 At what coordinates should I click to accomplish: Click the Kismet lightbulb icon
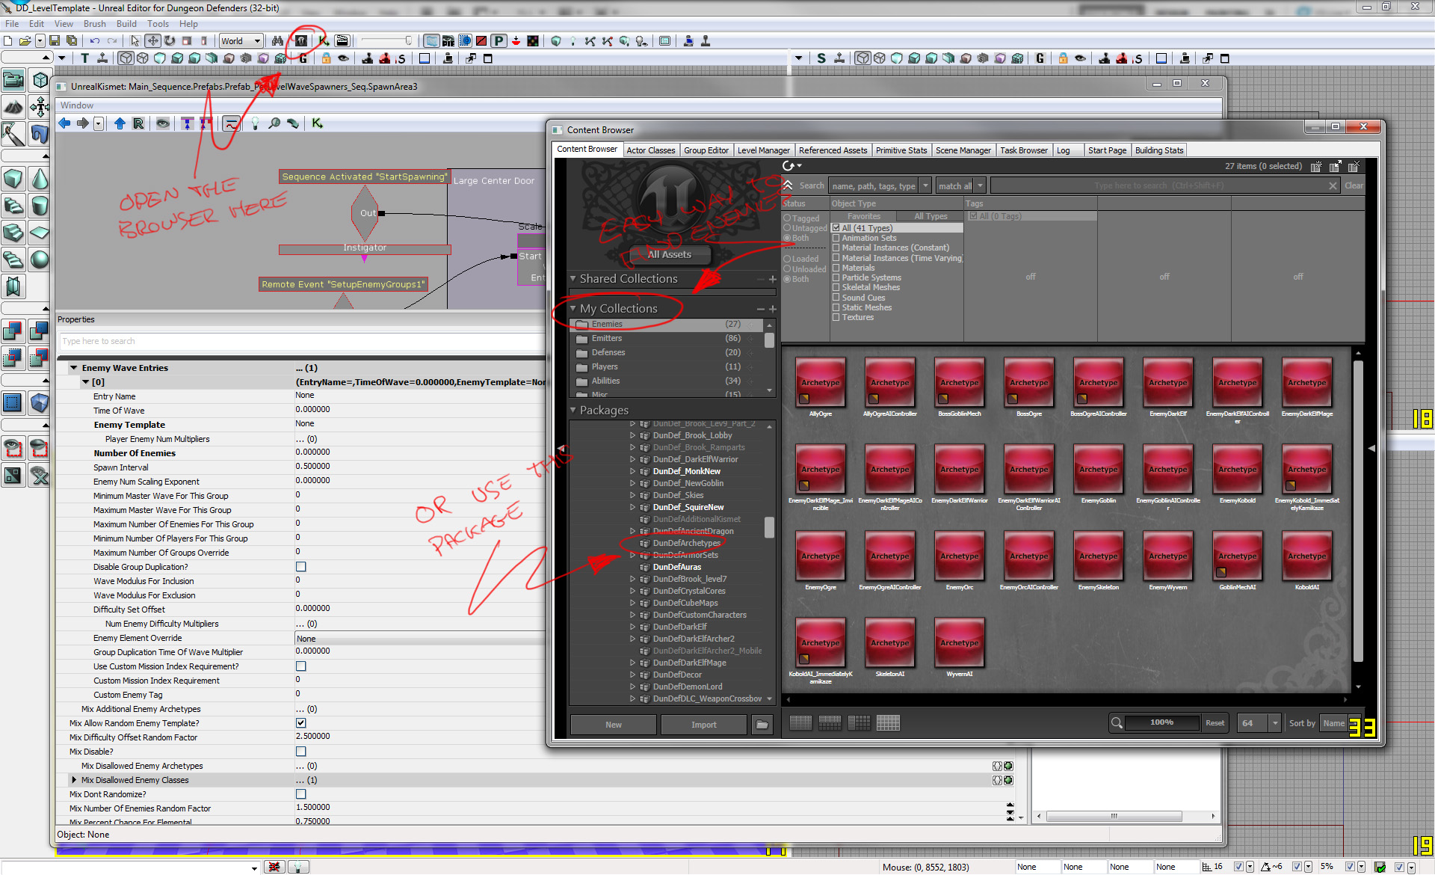tap(255, 123)
